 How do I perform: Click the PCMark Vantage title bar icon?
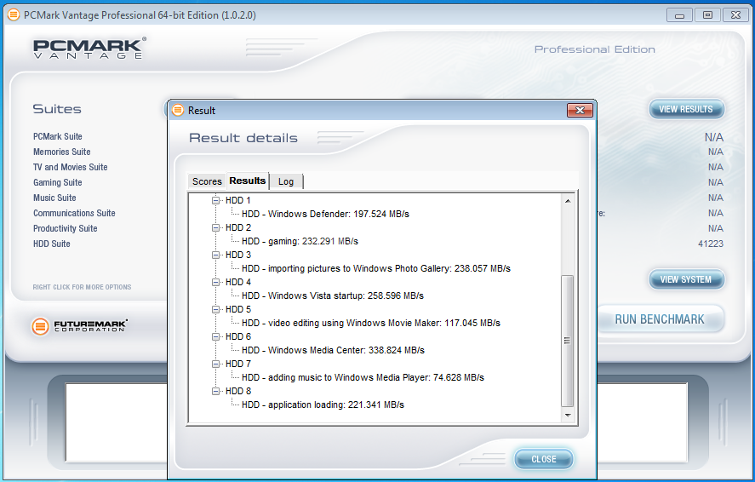14,15
